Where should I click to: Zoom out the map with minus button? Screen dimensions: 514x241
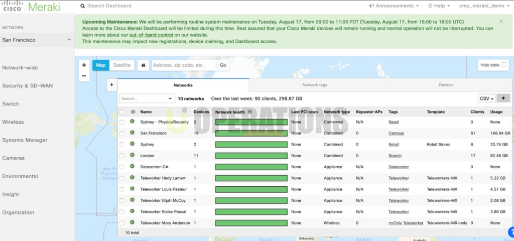pos(84,76)
